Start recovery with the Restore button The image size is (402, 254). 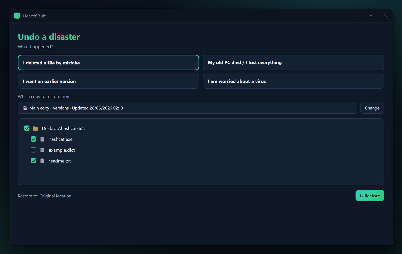(370, 196)
